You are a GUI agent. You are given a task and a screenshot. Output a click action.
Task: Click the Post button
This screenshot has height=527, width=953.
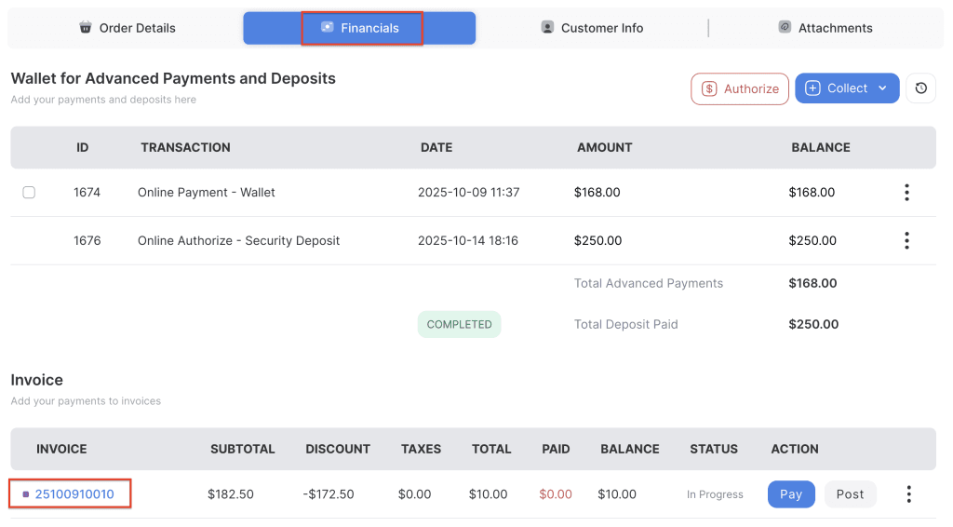point(850,494)
